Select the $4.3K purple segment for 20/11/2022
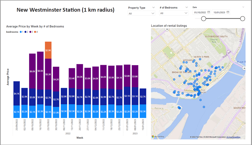252x145 pixels. click(x=80, y=76)
